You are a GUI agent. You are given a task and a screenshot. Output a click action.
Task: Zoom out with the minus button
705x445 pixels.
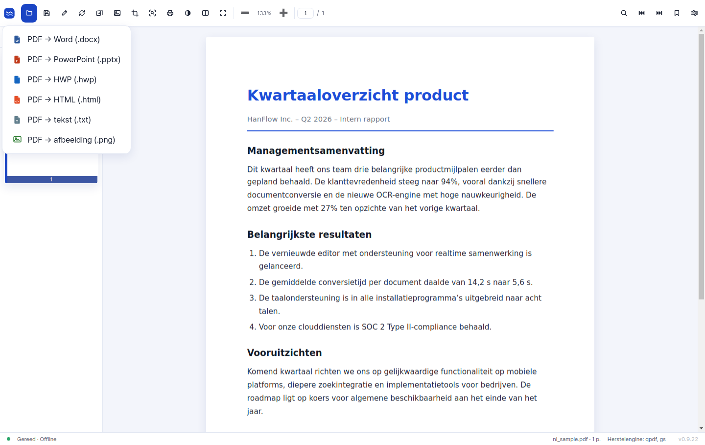click(245, 13)
